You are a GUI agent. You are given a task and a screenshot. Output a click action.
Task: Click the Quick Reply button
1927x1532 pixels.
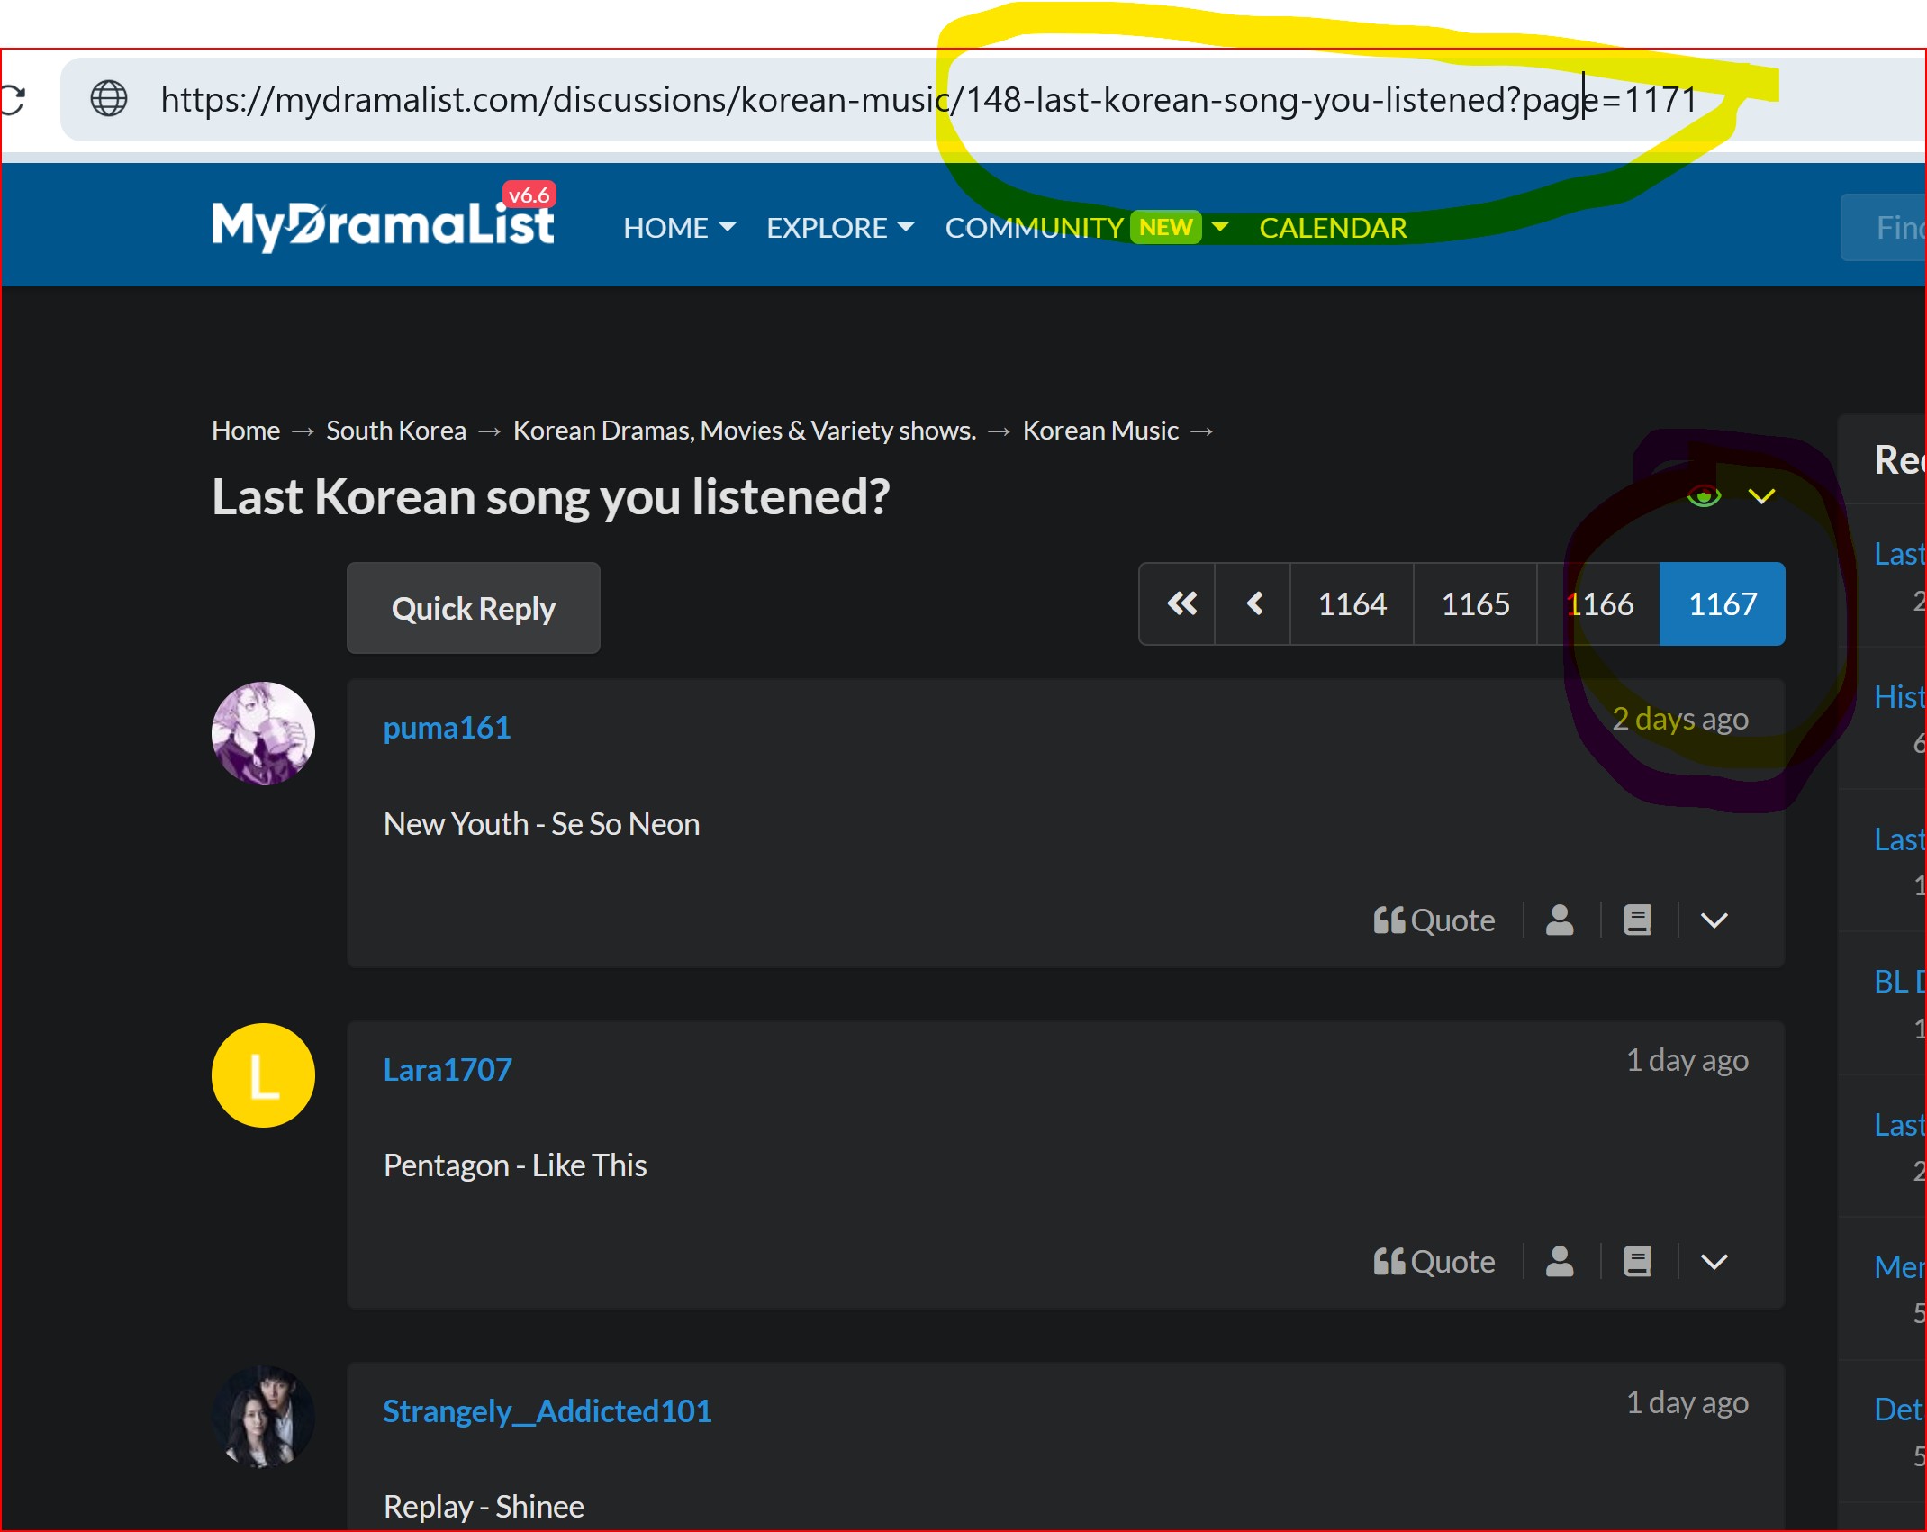tap(474, 609)
